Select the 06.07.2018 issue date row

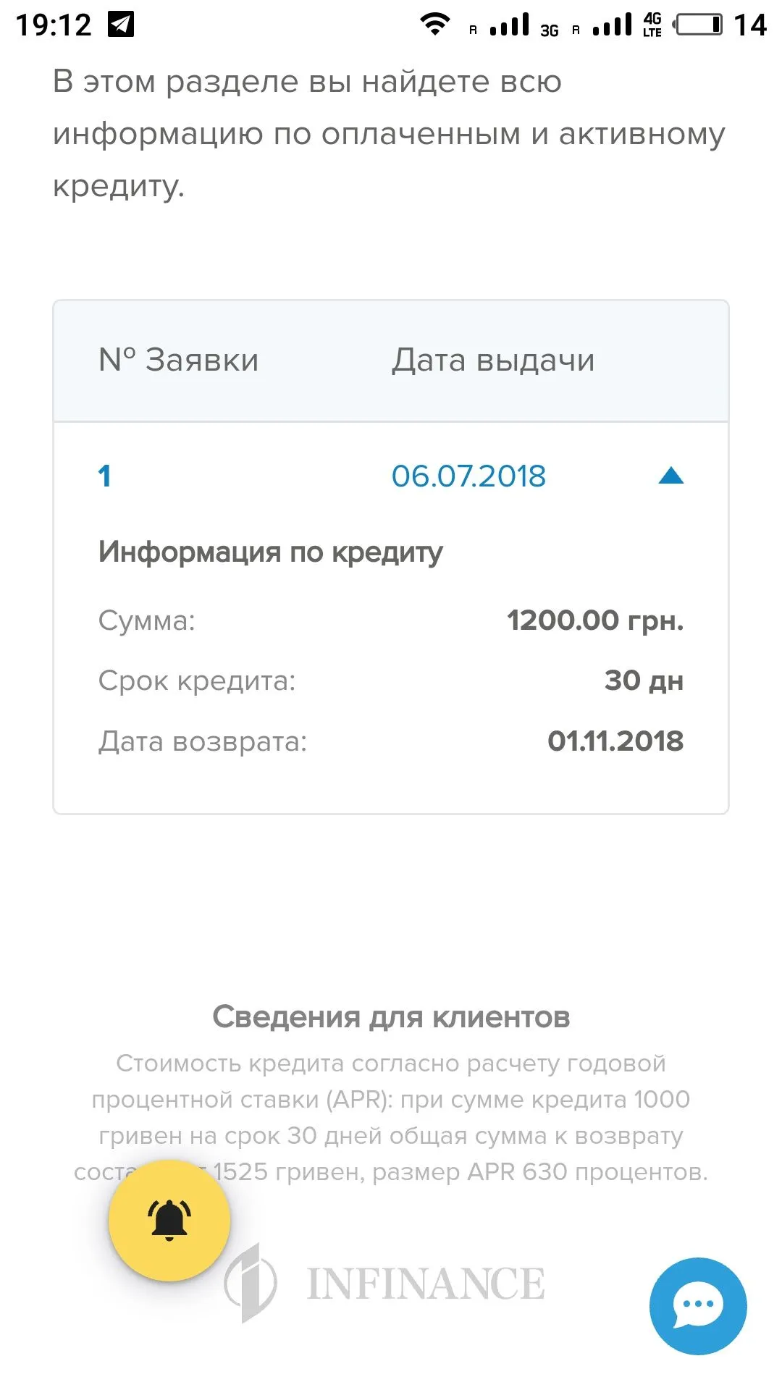click(468, 476)
